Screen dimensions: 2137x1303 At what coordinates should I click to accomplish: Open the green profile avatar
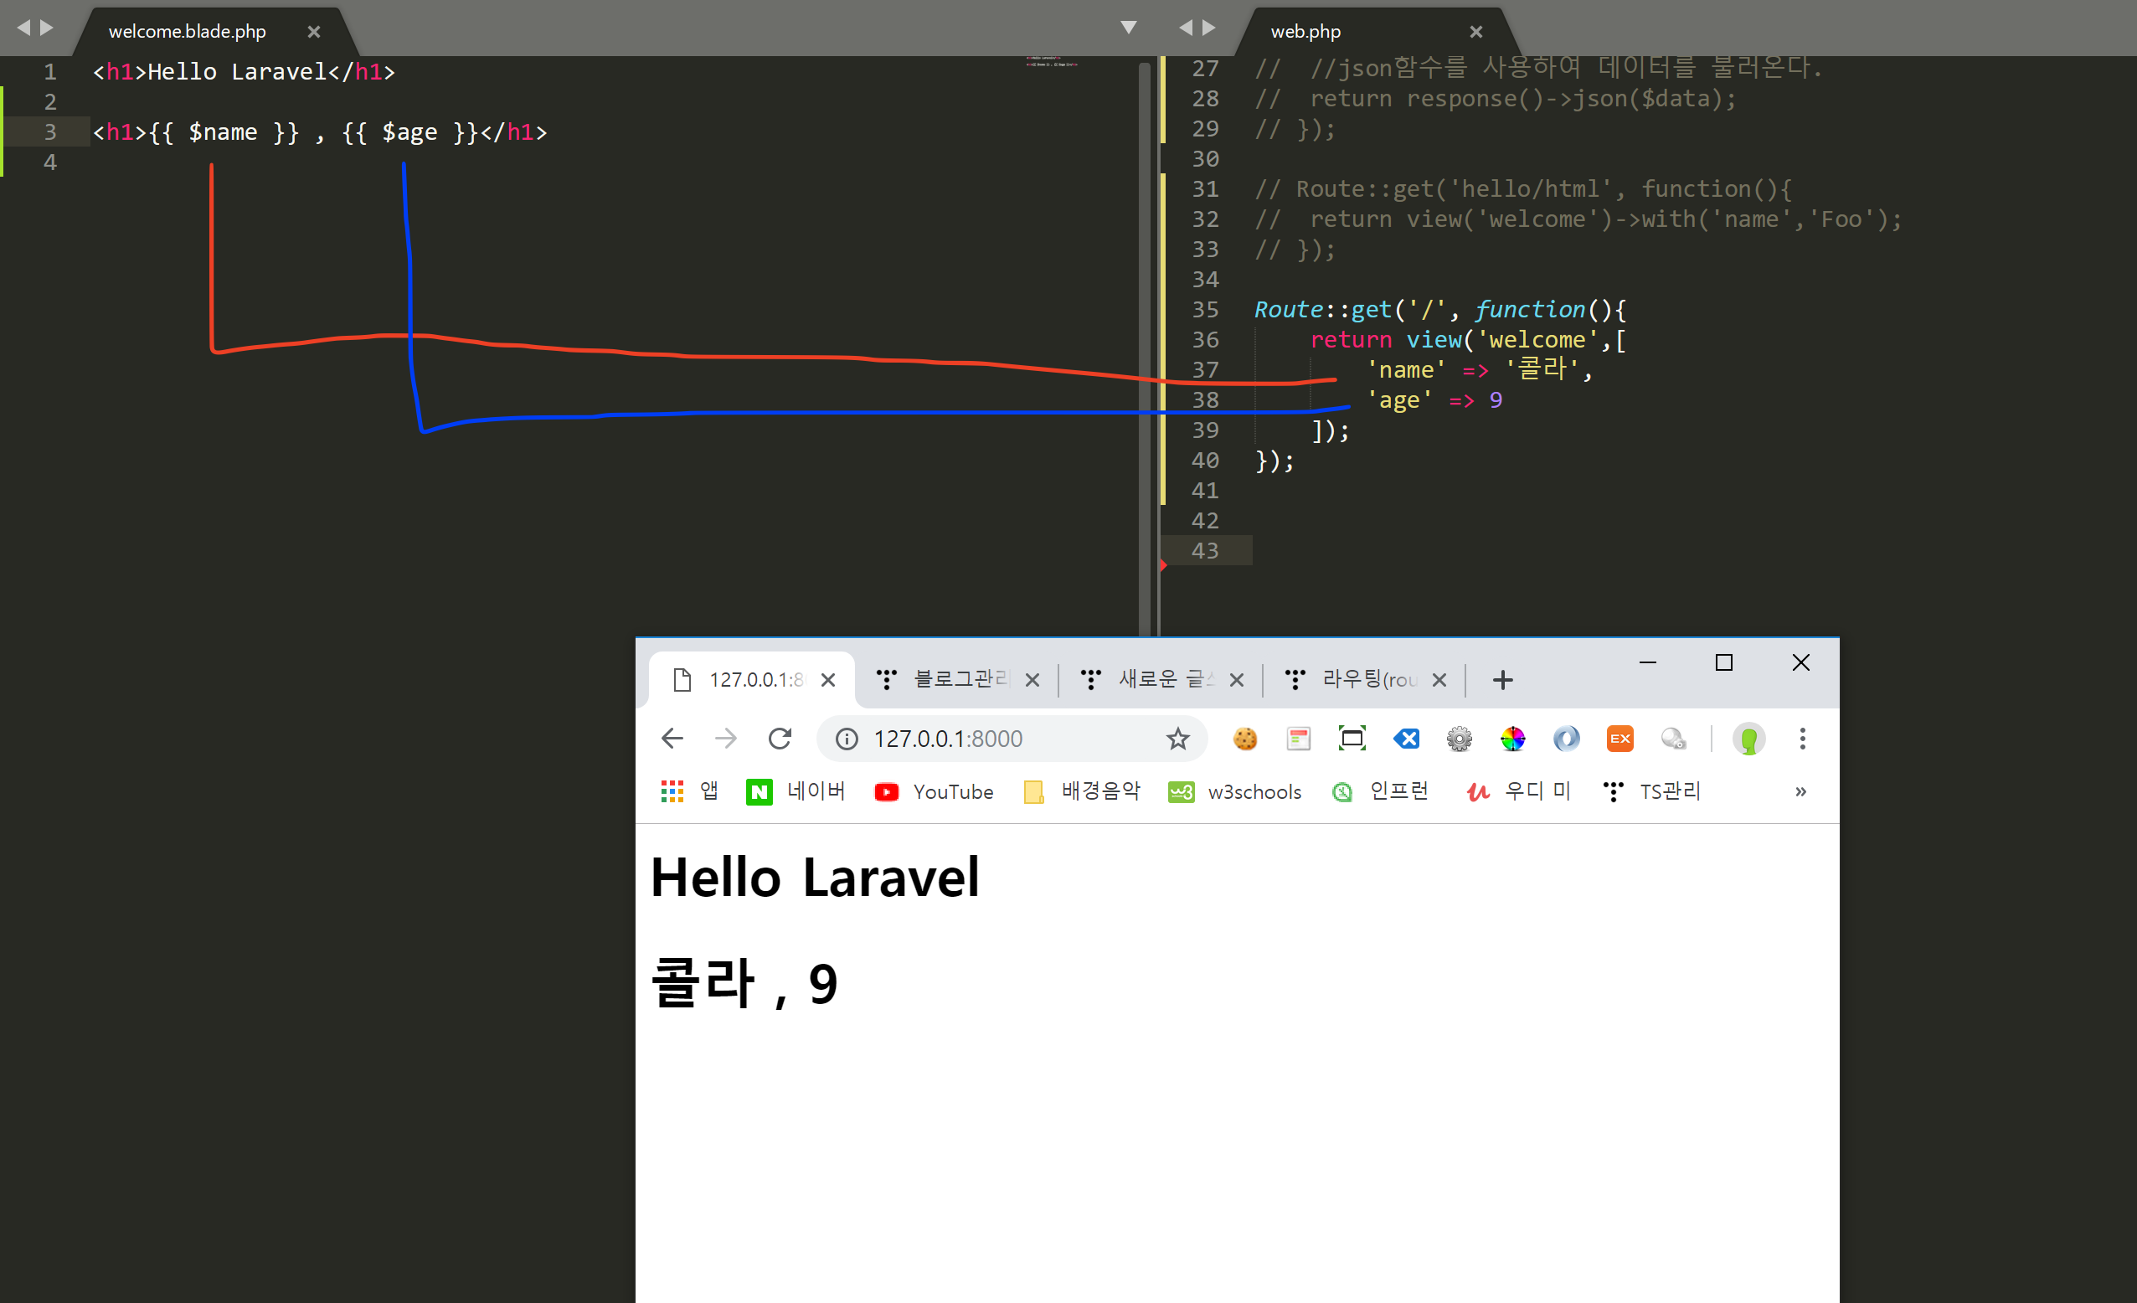pyautogui.click(x=1748, y=739)
